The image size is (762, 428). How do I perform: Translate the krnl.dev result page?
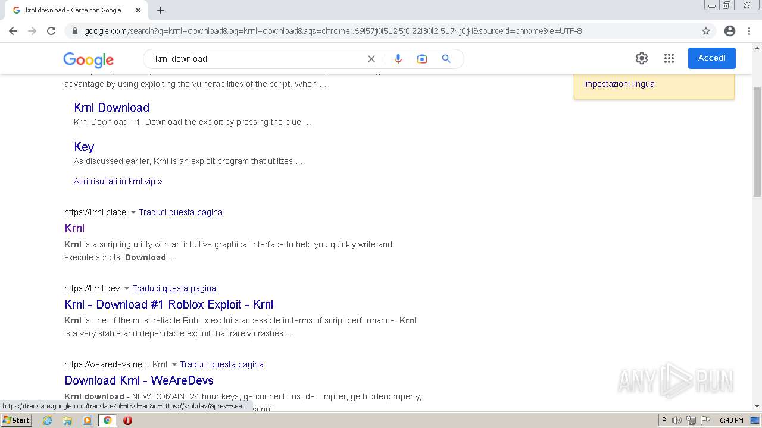pos(174,288)
